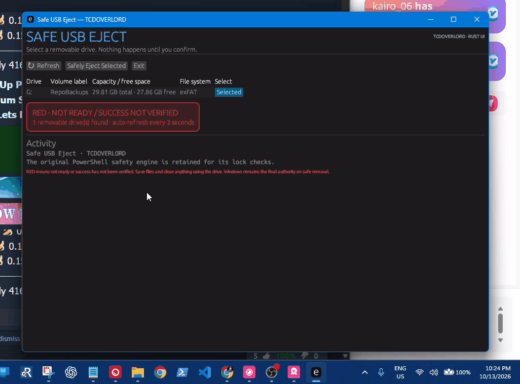Viewport: 520px width, 384px height.
Task: Open the ChatGPT app in taskbar
Action: click(70, 372)
